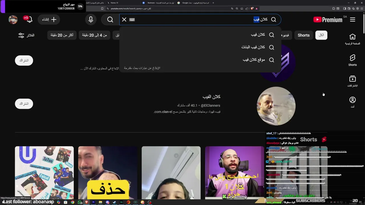Select the أكثر من 20 دقيقة chip
Screen dimensions: 365x205
pyautogui.click(x=62, y=35)
